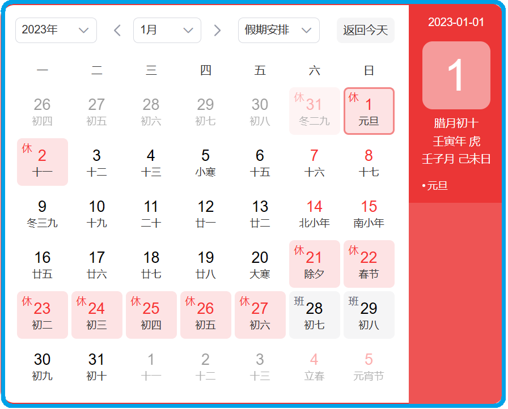Select December 31 in previous month
The height and width of the screenshot is (409, 508).
click(314, 111)
